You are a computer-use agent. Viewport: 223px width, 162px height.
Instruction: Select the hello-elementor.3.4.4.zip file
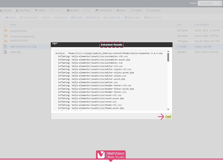coord(23,47)
